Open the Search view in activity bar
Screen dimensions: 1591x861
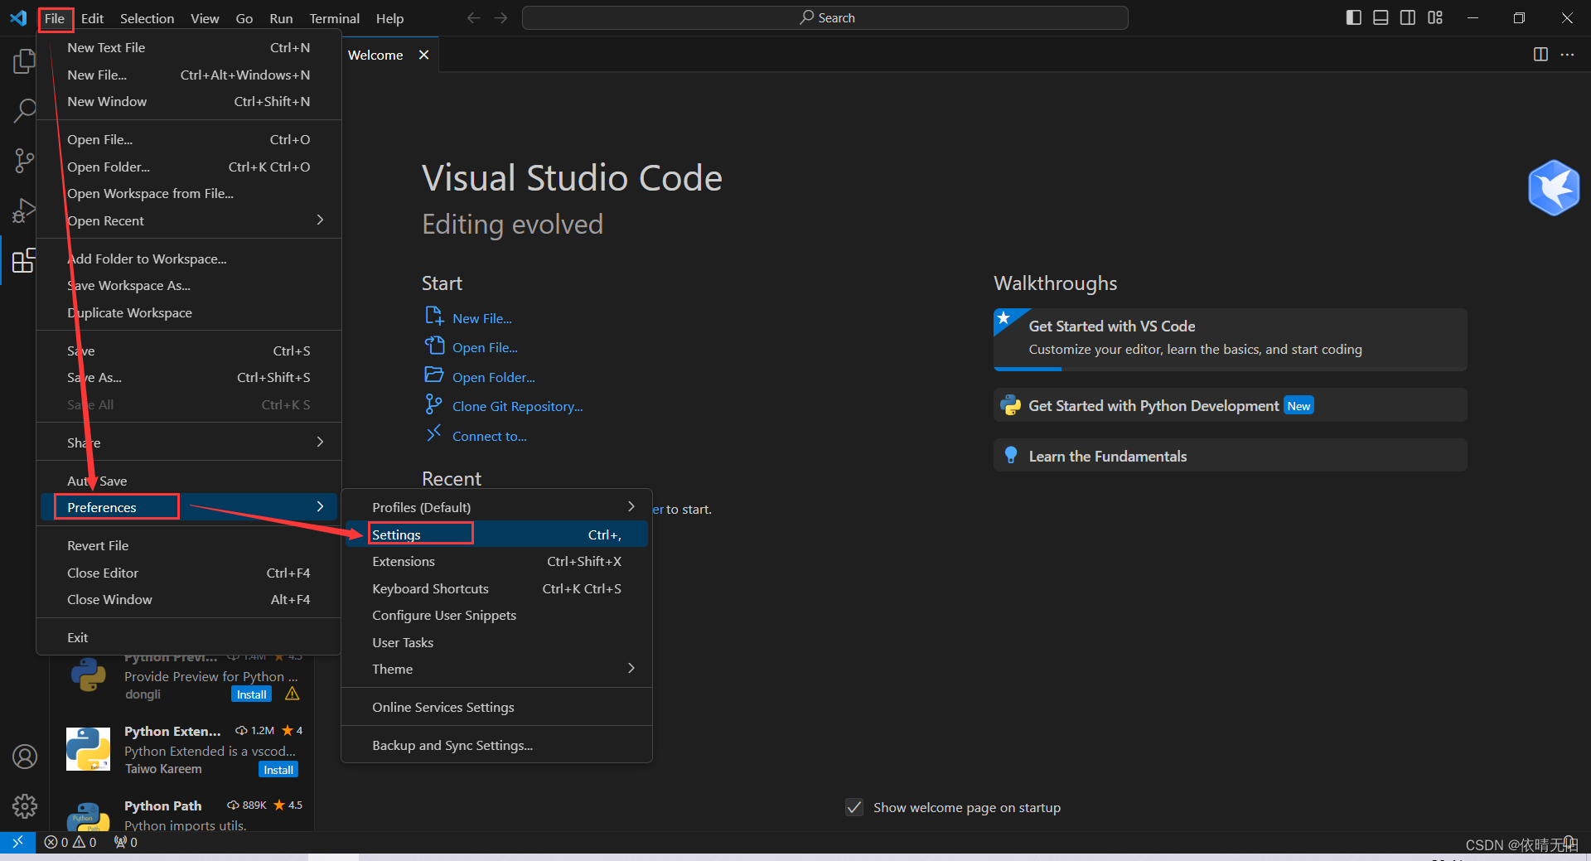(24, 110)
